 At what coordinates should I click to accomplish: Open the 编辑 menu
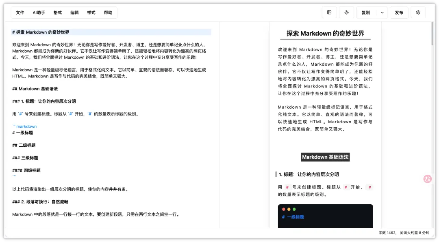point(74,13)
